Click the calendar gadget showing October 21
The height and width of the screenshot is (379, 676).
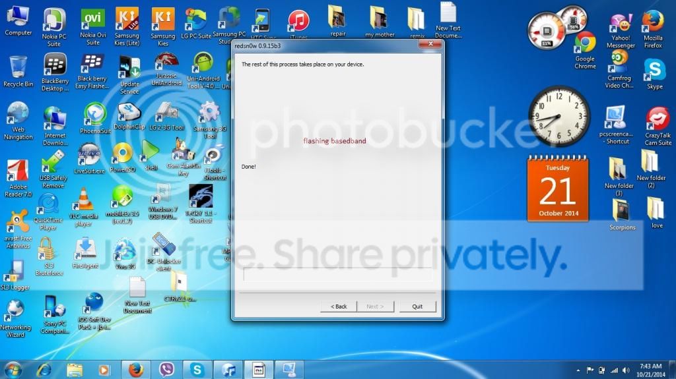tap(557, 190)
